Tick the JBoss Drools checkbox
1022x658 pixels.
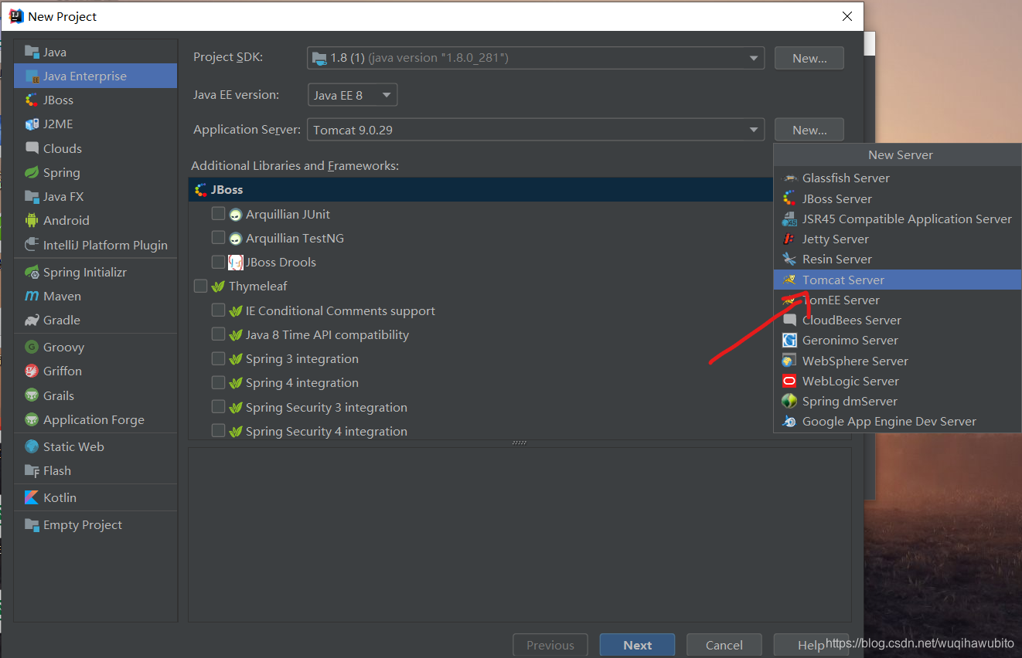point(218,262)
